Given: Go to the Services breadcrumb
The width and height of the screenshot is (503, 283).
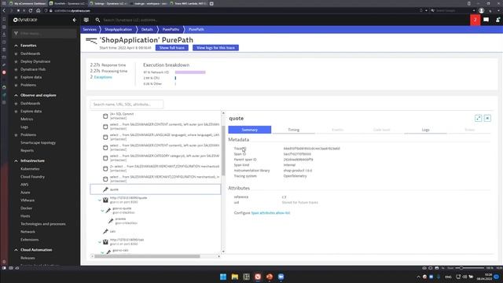Looking at the screenshot, I should coord(90,29).
